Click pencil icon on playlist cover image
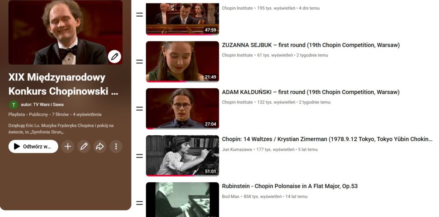Screen dimensions: 439x217 114,56
